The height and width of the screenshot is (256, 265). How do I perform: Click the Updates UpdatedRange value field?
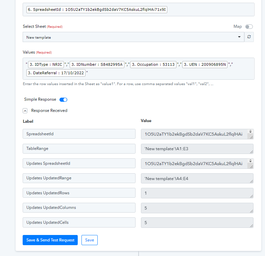coord(197,178)
